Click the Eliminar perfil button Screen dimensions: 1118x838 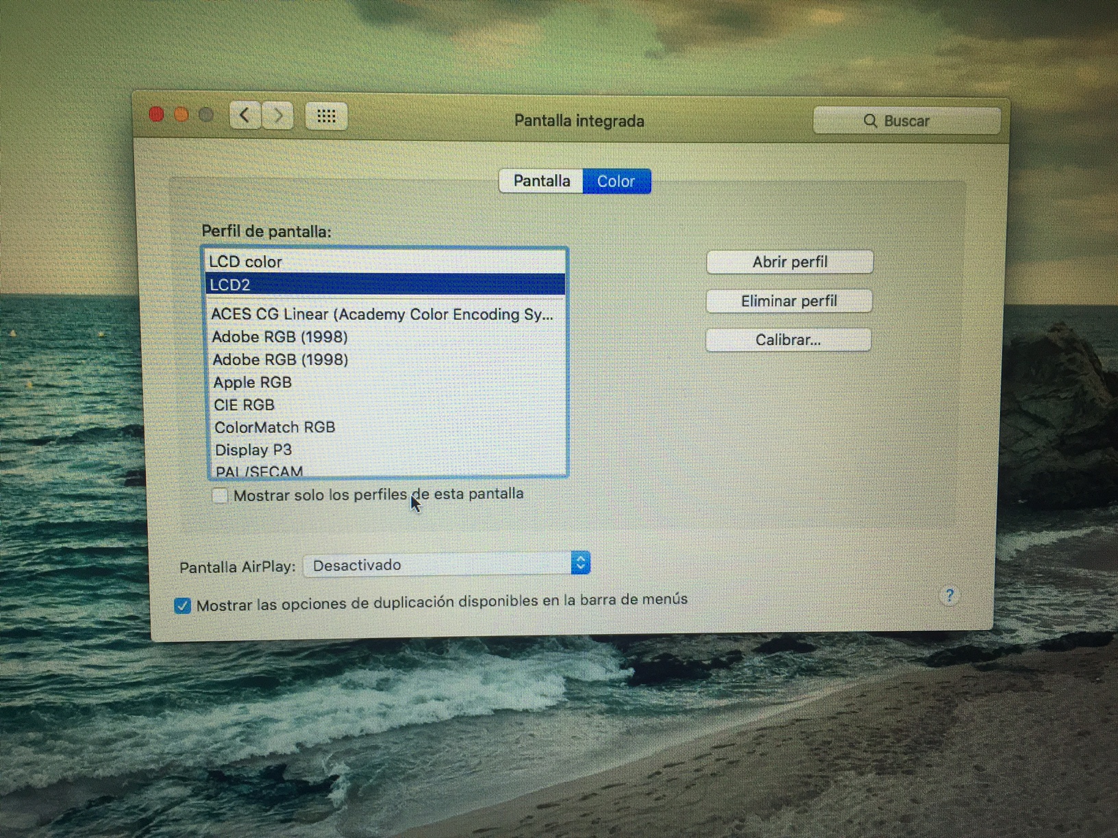tap(788, 301)
